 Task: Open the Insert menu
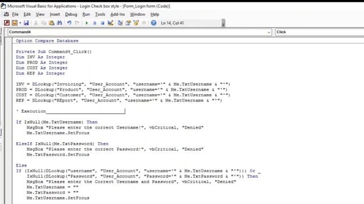coord(55,14)
